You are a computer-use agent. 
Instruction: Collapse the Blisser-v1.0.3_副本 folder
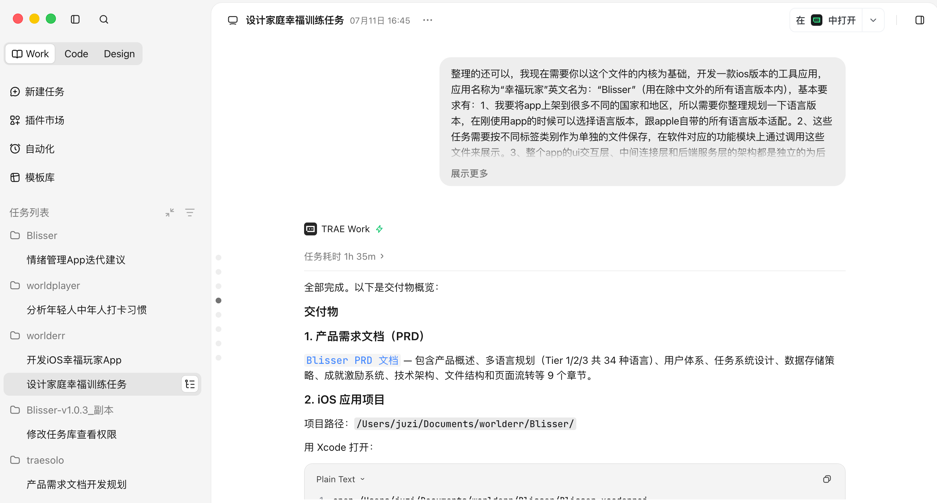(62, 410)
